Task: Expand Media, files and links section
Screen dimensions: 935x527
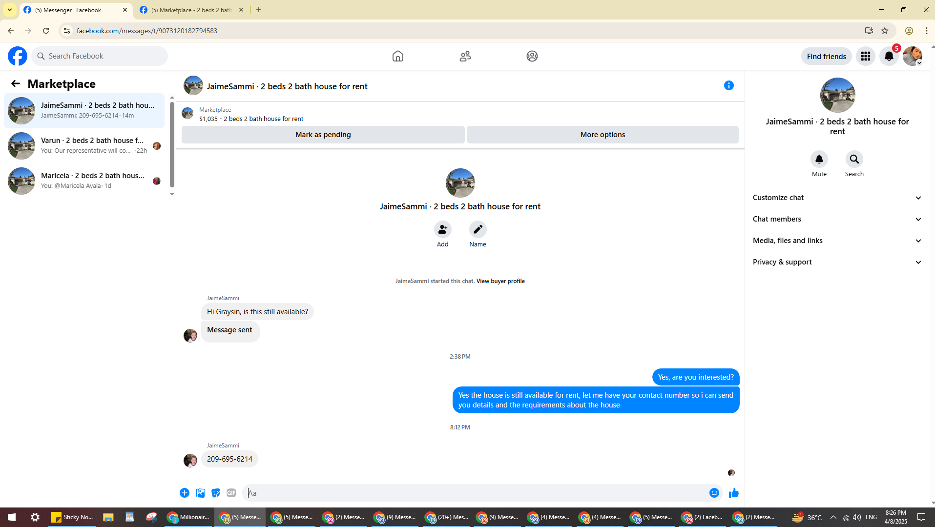Action: coord(837,241)
